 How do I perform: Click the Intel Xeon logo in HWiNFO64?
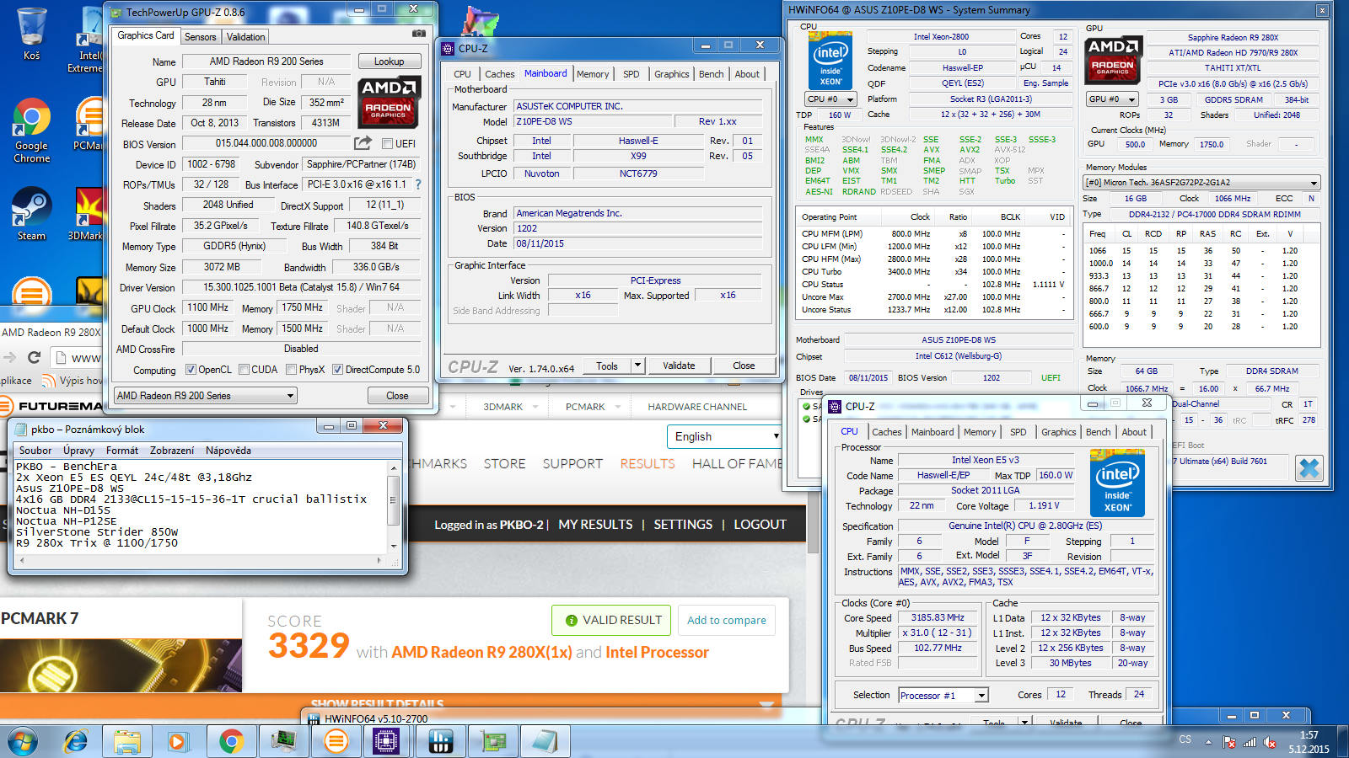830,59
